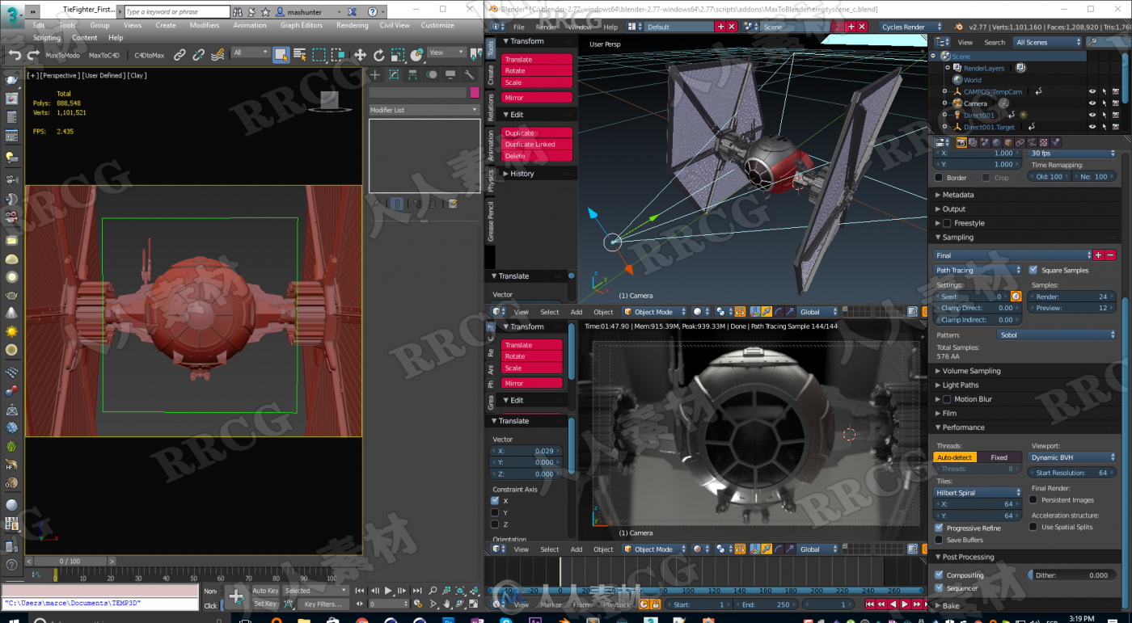
Task: Click the C4DtoMax button
Action: 149,56
